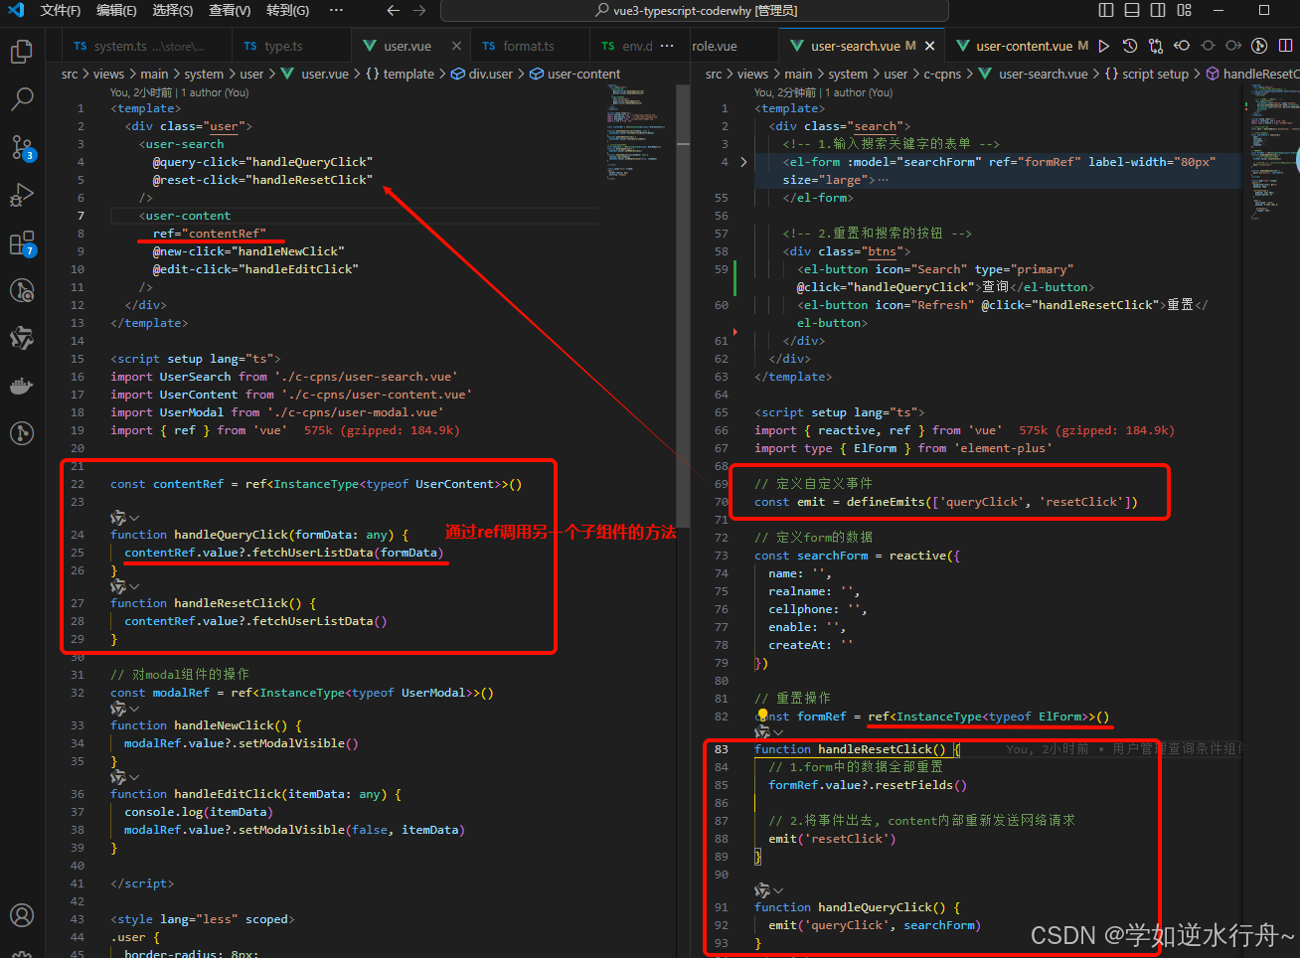1300x958 pixels.
Task: Click the code text emit('resetClick') on line 88
Action: (832, 839)
